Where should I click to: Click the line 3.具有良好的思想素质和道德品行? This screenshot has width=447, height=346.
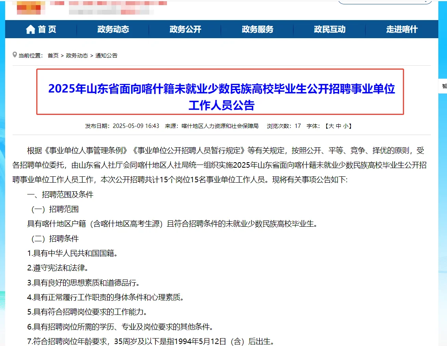pyautogui.click(x=83, y=283)
